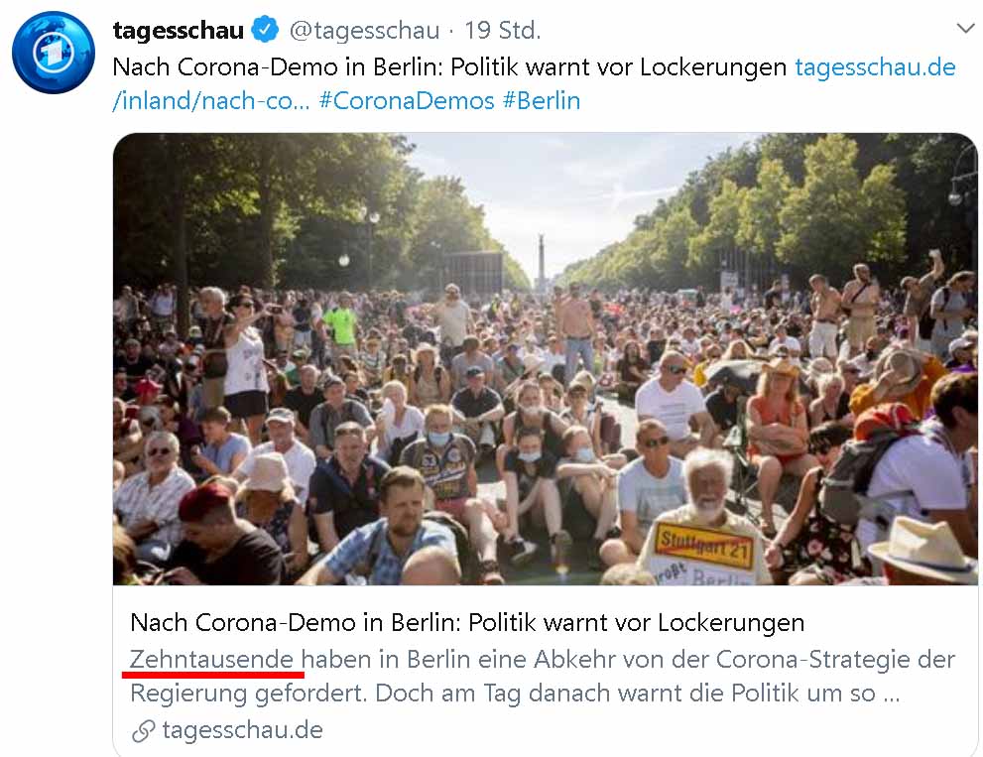Click the @tagesschau handle
The width and height of the screenshot is (983, 757).
click(x=364, y=30)
